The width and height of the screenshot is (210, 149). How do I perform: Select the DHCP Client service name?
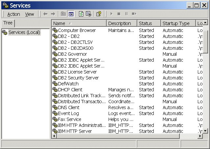coord(70,90)
